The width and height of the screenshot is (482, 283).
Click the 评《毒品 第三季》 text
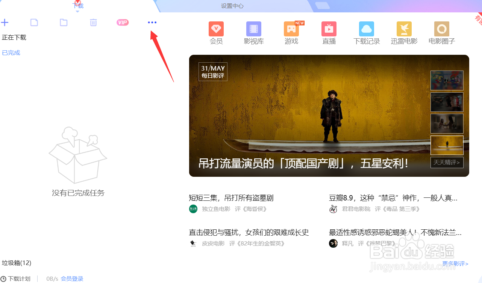point(397,209)
